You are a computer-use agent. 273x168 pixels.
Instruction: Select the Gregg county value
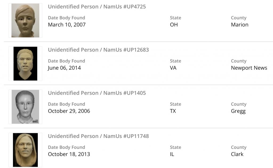pyautogui.click(x=238, y=111)
